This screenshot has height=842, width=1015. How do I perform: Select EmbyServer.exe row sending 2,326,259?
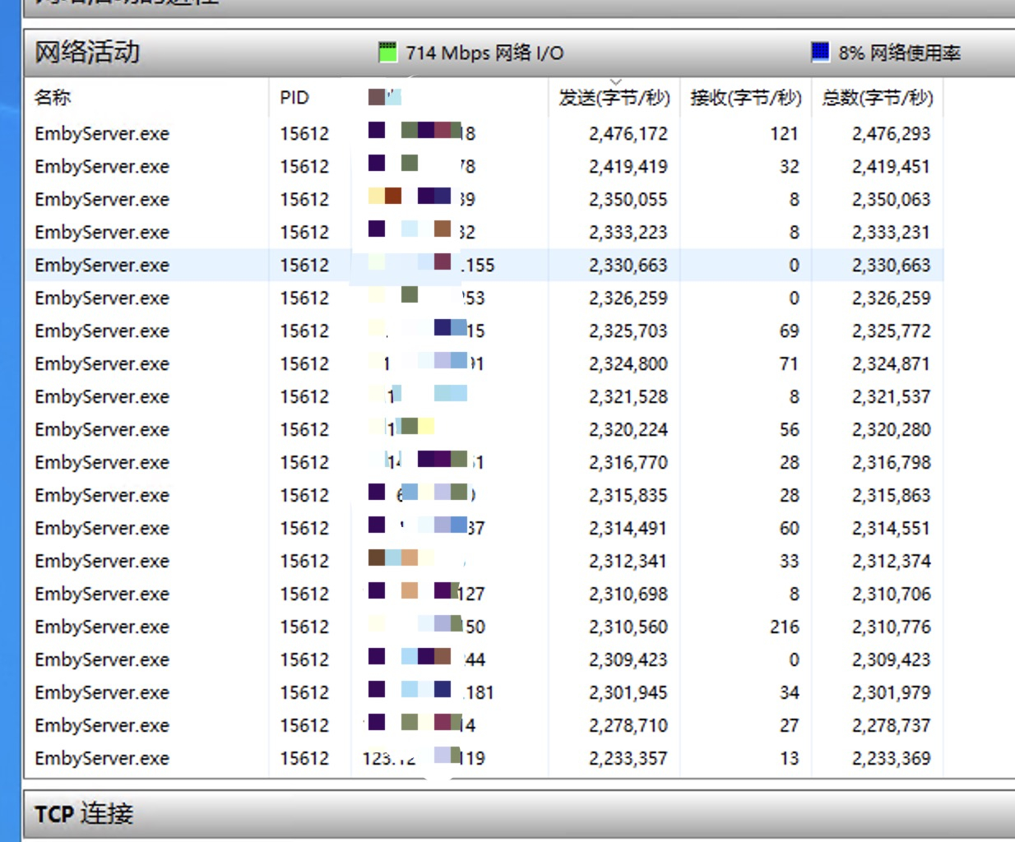484,298
